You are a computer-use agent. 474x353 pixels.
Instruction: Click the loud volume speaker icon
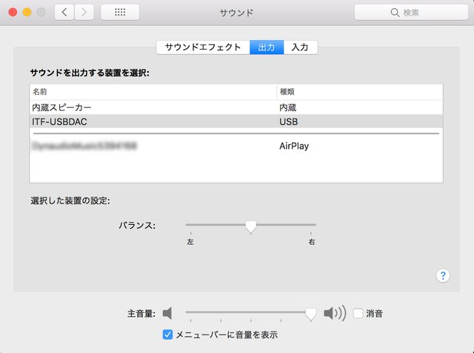(x=335, y=313)
